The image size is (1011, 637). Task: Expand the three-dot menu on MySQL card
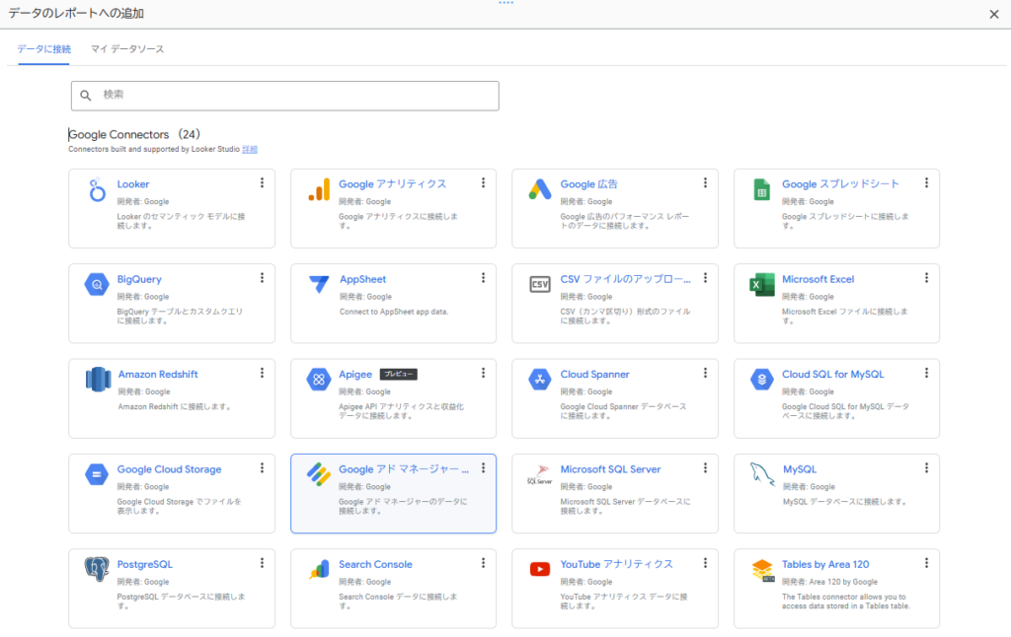tap(926, 468)
